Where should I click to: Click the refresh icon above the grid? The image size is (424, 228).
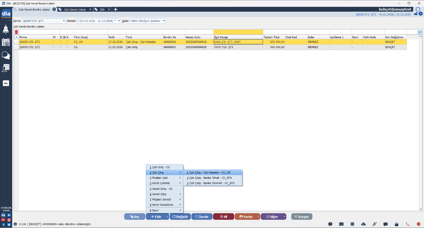tap(420, 32)
